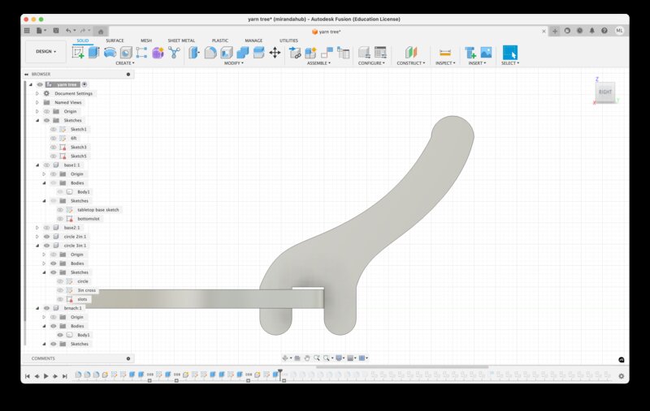The image size is (650, 411).
Task: Click the Undo arrow icon
Action: [x=68, y=30]
